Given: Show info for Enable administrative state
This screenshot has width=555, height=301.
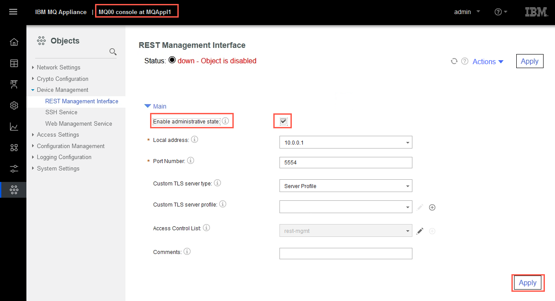Looking at the screenshot, I should pyautogui.click(x=225, y=120).
